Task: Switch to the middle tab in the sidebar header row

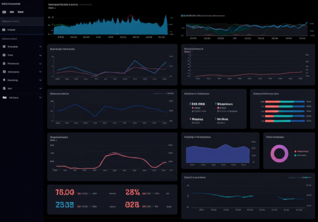Action: pyautogui.click(x=12, y=12)
